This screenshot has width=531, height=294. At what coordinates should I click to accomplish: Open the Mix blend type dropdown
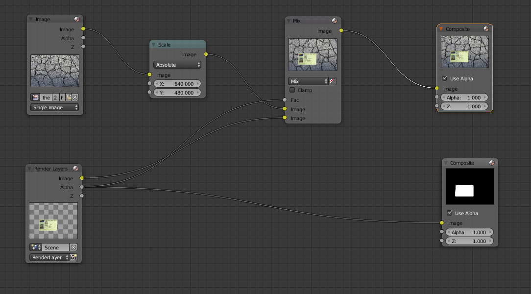[308, 81]
